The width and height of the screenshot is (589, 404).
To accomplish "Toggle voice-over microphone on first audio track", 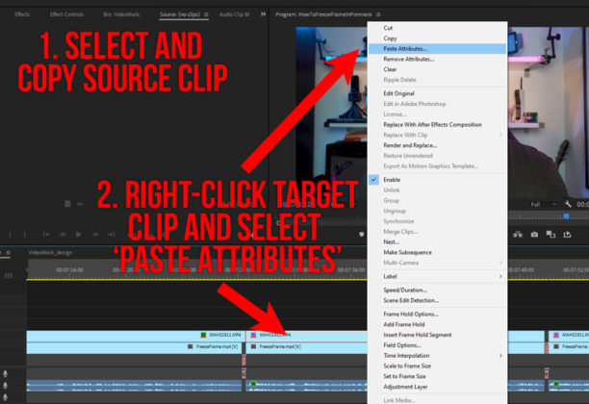I will click(x=5, y=373).
